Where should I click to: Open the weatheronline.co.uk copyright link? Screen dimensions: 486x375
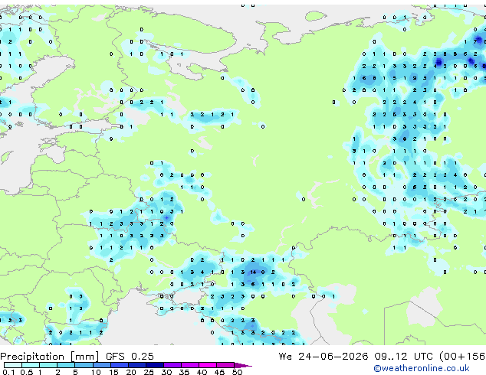pos(422,368)
